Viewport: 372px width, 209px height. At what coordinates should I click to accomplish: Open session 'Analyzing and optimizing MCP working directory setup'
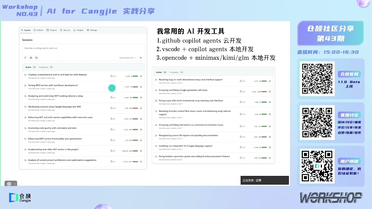56,96
